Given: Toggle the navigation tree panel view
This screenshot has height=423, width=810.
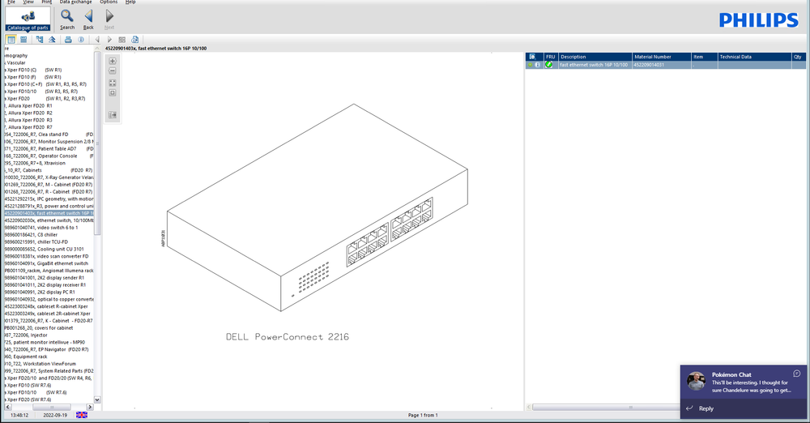Looking at the screenshot, I should 11,39.
